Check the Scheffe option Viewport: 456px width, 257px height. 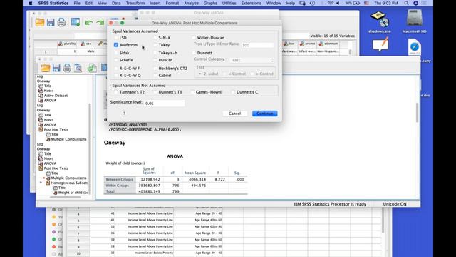point(116,60)
